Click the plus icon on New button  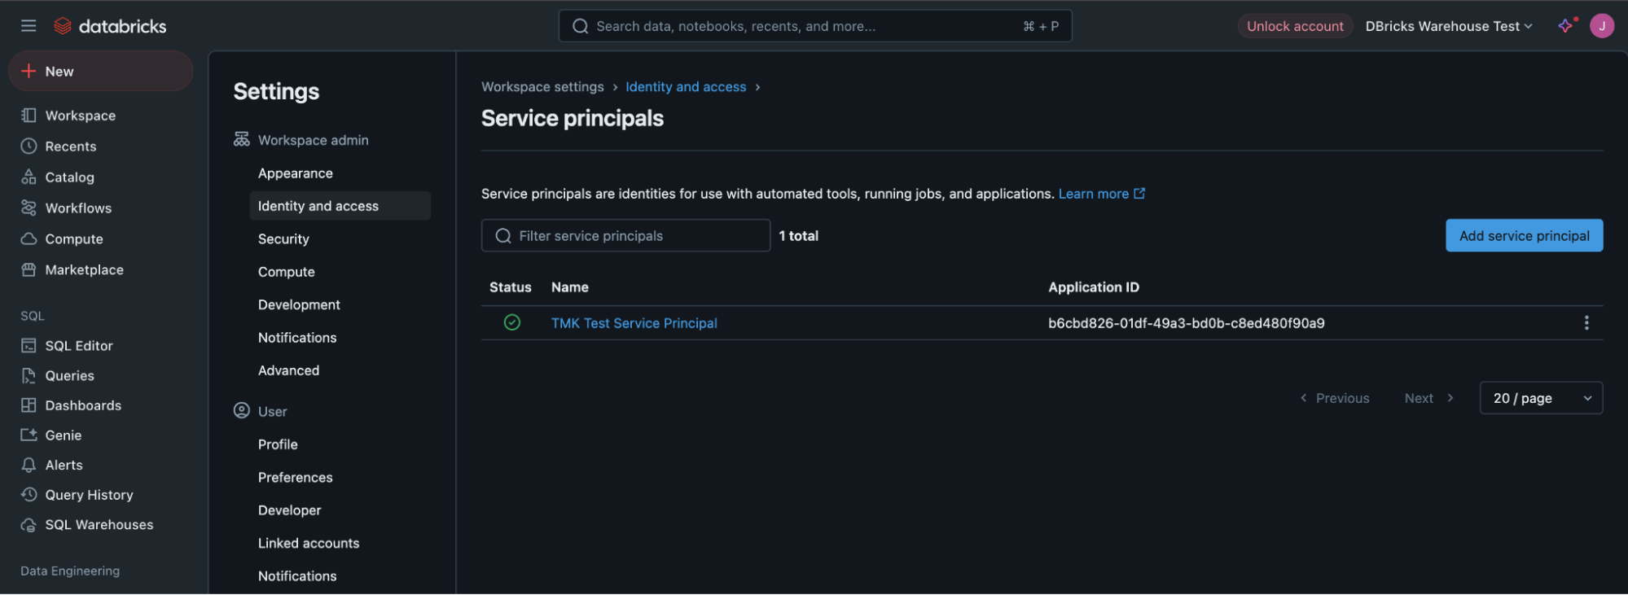tap(29, 72)
